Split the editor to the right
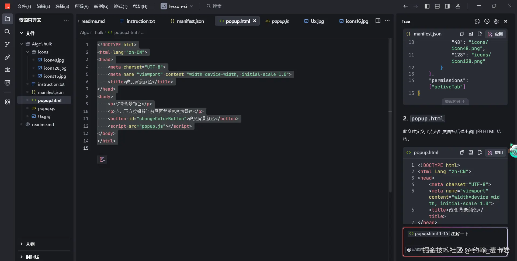Viewport: 517px width, 261px height. click(x=378, y=21)
